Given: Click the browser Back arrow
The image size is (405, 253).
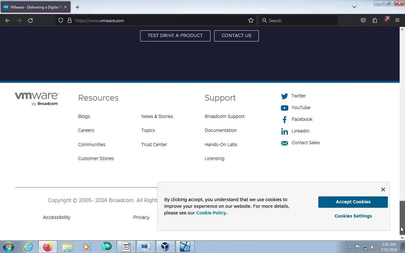Looking at the screenshot, I should pos(8,21).
